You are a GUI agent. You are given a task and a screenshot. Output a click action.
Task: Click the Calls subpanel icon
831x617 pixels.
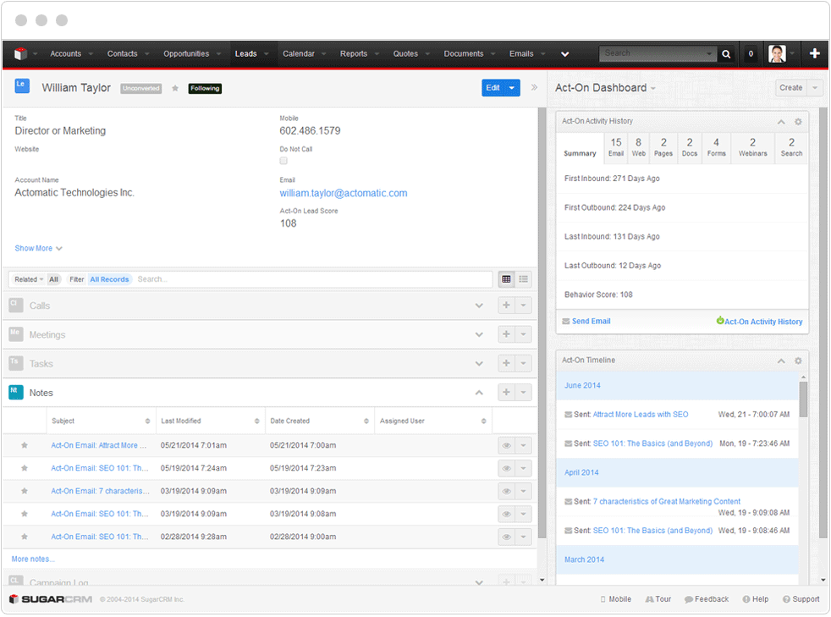click(x=16, y=306)
